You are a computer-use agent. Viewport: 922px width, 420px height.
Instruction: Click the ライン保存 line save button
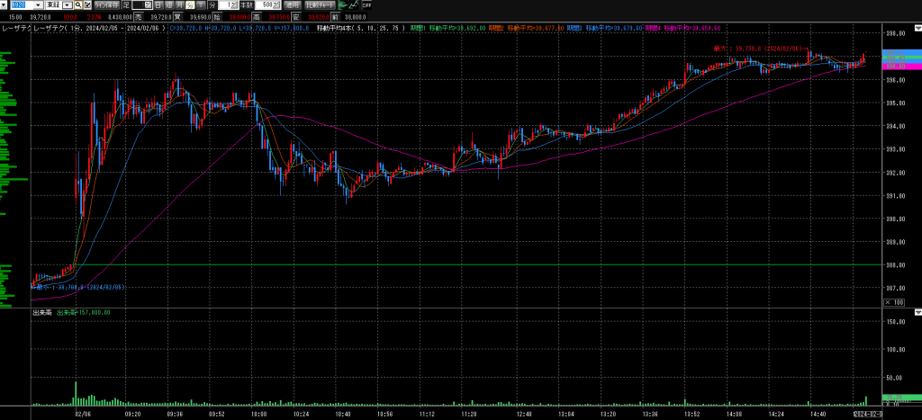click(106, 5)
